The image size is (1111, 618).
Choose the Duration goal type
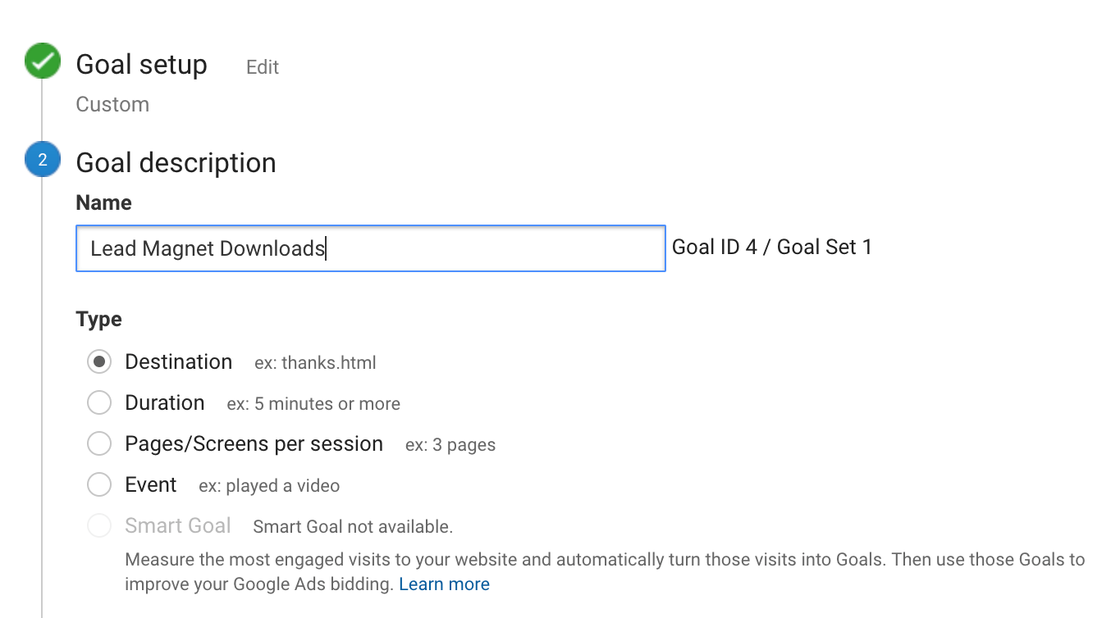click(x=99, y=402)
